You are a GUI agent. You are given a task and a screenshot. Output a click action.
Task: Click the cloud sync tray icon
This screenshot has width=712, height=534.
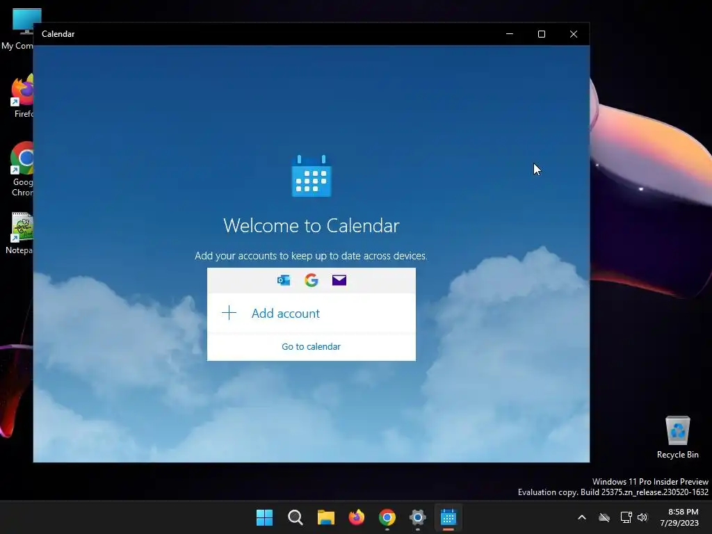point(604,517)
